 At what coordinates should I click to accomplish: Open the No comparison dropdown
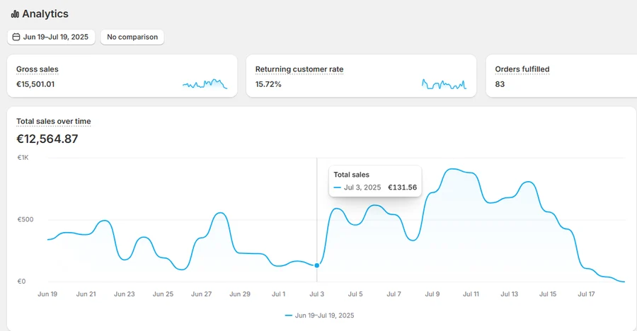132,37
